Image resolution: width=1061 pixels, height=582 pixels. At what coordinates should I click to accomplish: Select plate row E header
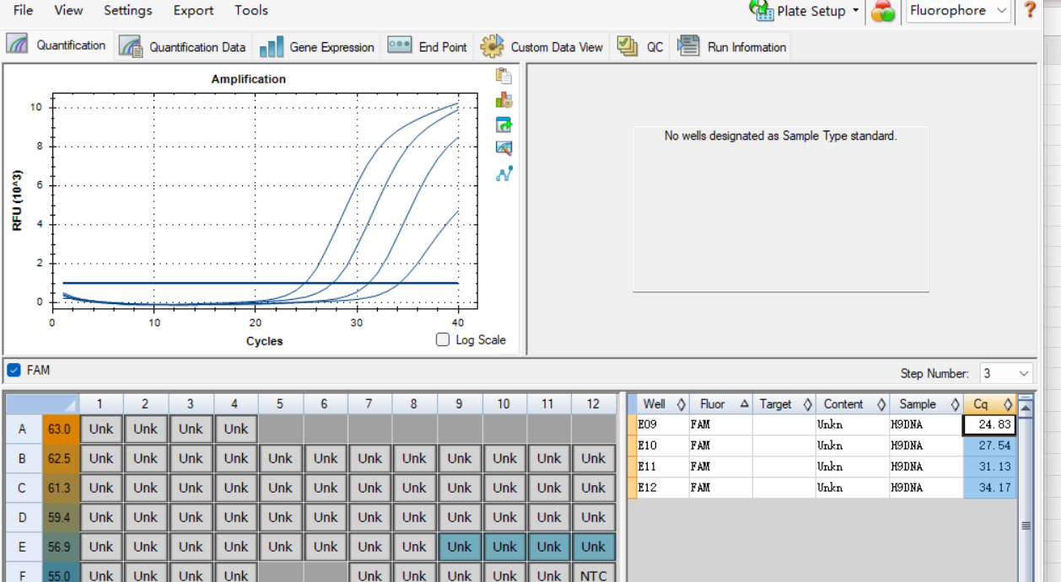[x=22, y=547]
